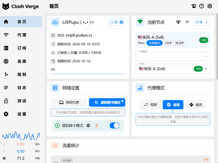This screenshot has height=163, width=218.
Task: Open the 测试 test sidebar item
Action: pyautogui.click(x=21, y=101)
